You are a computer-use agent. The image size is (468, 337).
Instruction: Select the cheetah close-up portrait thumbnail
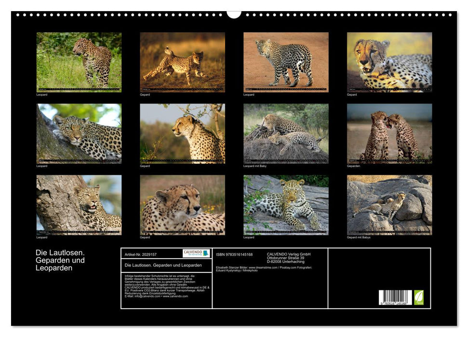pos(387,62)
